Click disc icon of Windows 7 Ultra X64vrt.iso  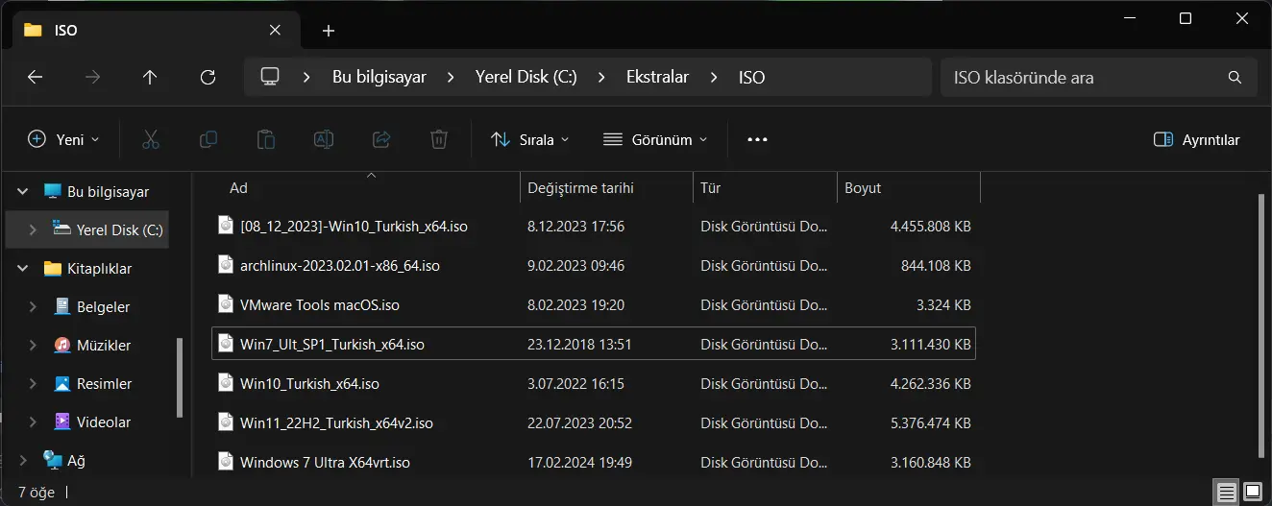coord(226,462)
